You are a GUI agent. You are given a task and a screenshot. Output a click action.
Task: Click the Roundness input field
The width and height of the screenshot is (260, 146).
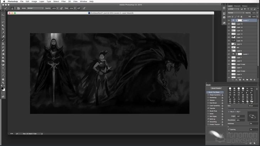(x=240, y=120)
